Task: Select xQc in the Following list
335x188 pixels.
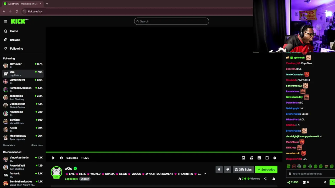Action: [23, 73]
